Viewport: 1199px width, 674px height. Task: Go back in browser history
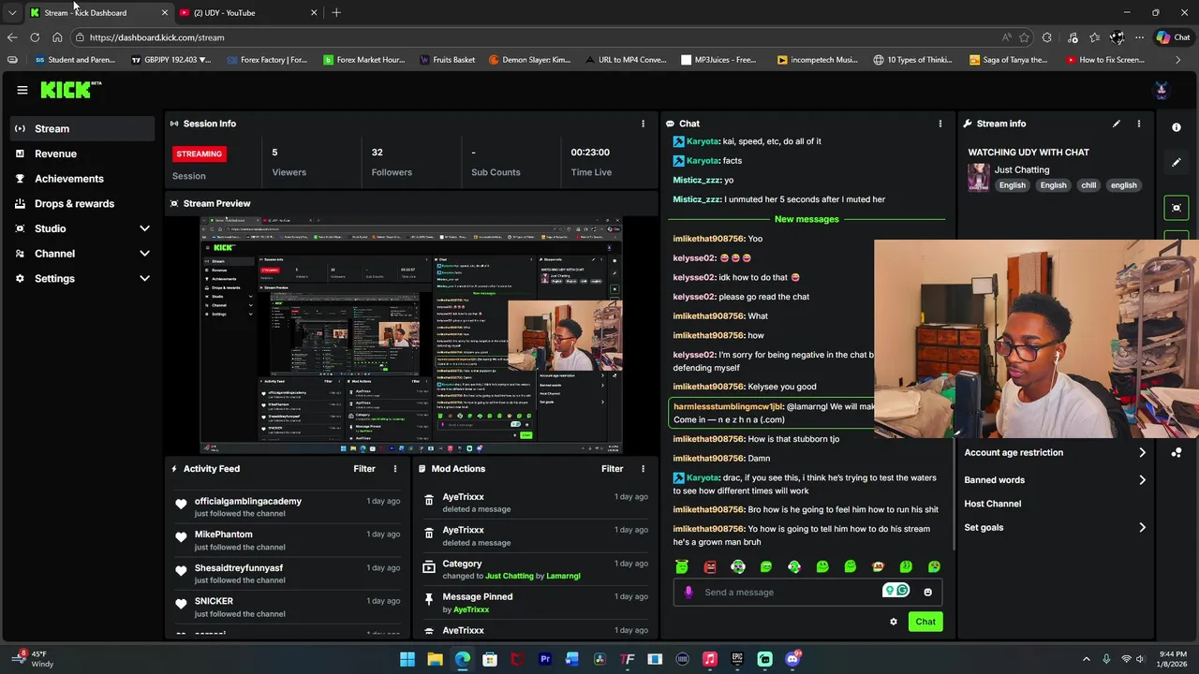[x=12, y=37]
